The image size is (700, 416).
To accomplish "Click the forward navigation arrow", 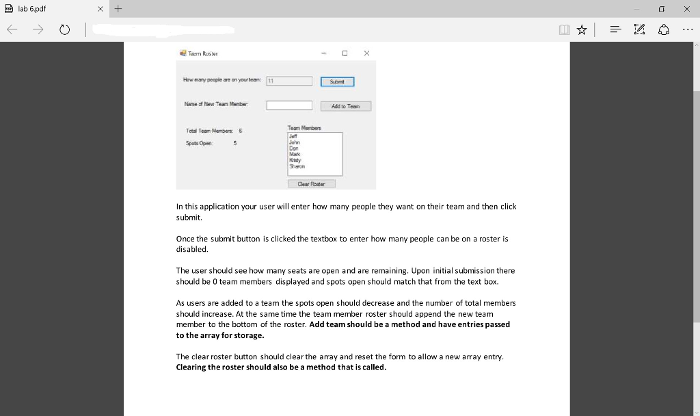I will click(38, 29).
